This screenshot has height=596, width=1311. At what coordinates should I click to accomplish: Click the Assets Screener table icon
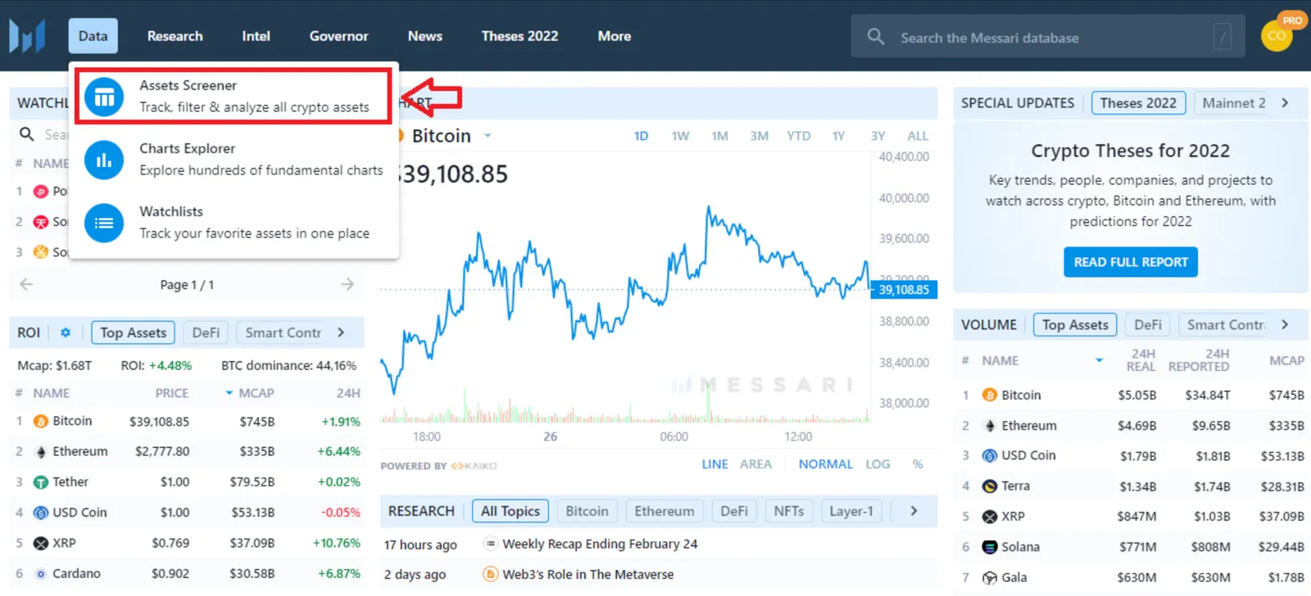(x=104, y=97)
